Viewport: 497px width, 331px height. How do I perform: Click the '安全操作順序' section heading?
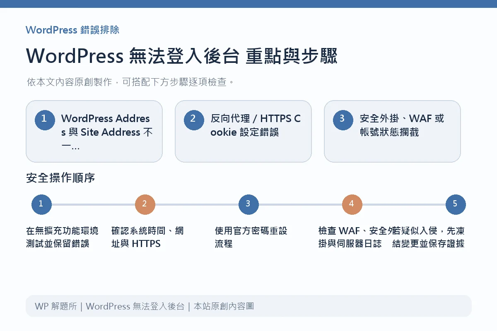60,178
